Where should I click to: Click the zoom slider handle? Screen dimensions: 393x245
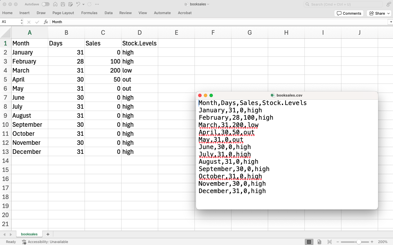tap(359, 242)
